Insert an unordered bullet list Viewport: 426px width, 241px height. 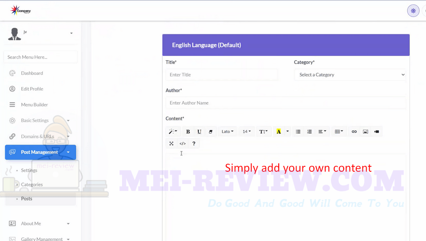coord(298,131)
